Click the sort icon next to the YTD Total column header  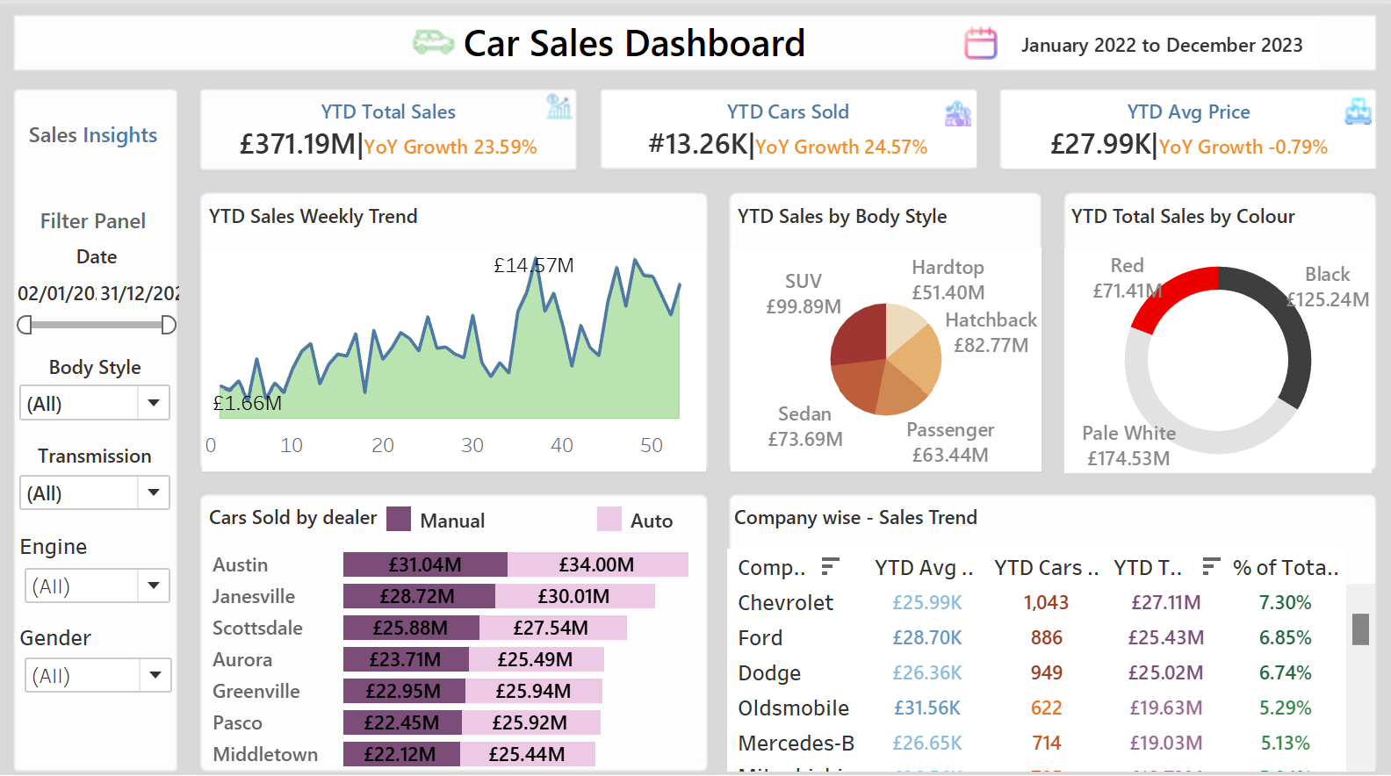pyautogui.click(x=1211, y=567)
